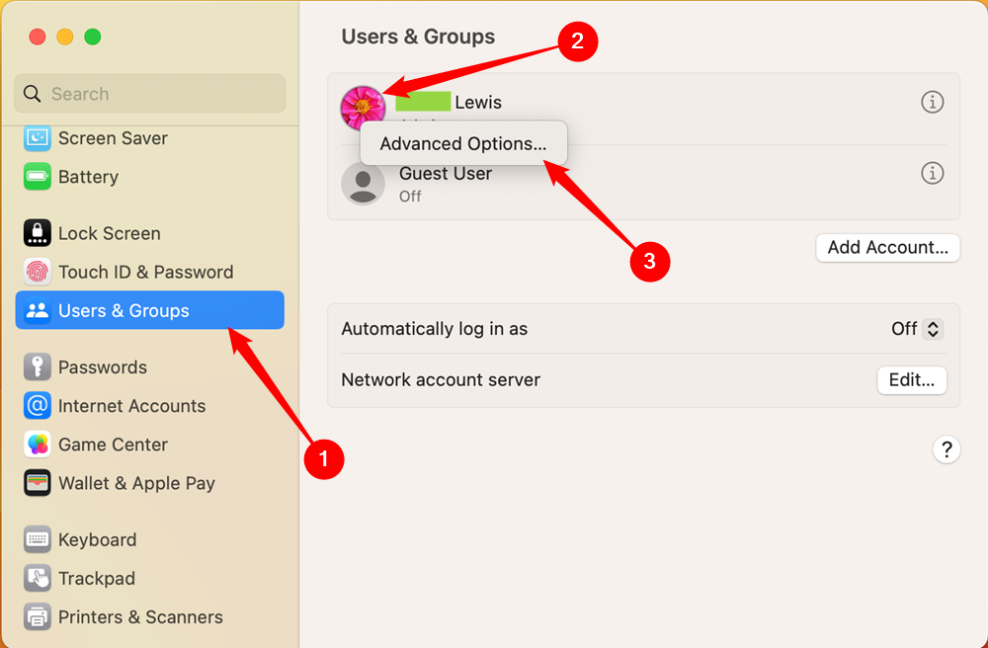Viewport: 988px width, 648px height.
Task: Click inside the Search field
Action: pos(148,93)
